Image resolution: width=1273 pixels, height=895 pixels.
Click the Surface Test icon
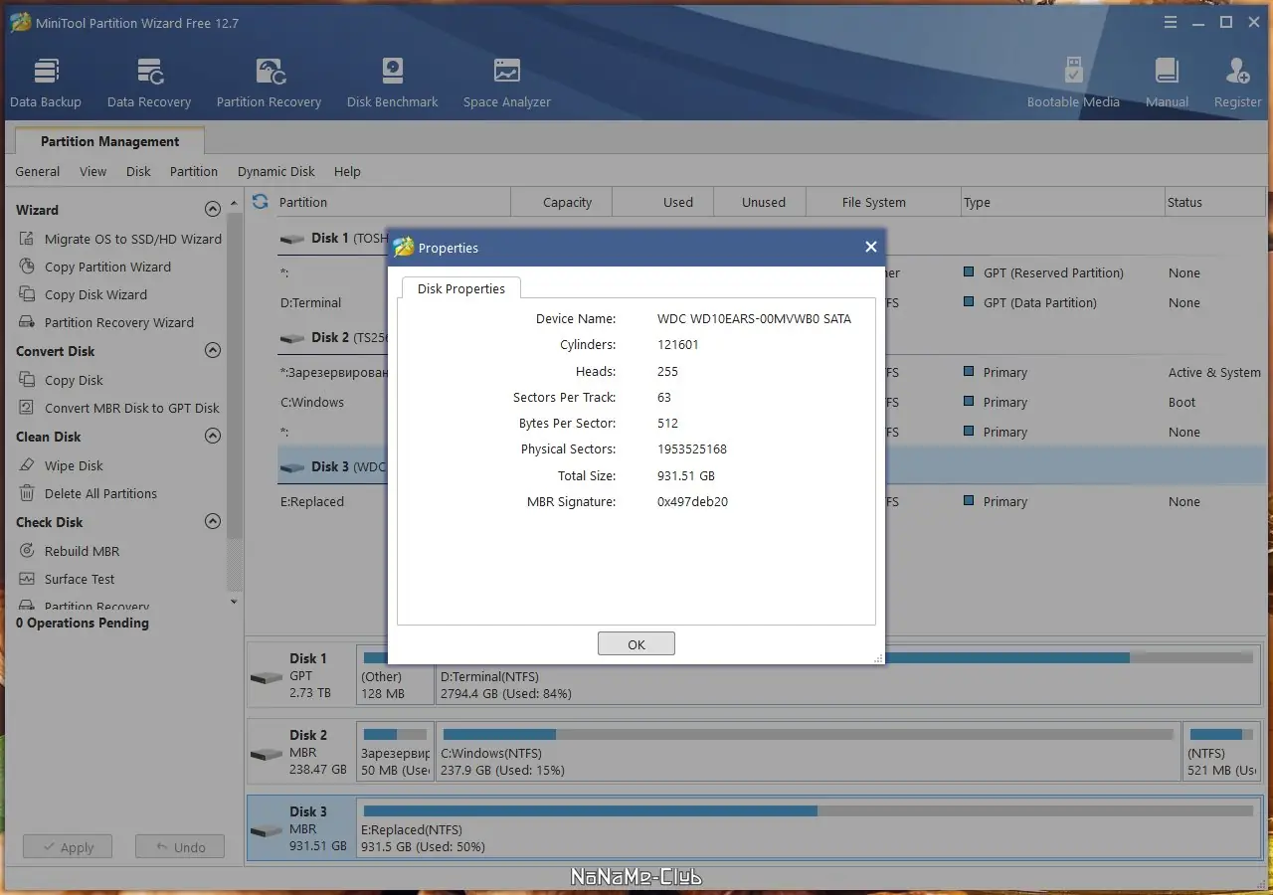tap(27, 579)
